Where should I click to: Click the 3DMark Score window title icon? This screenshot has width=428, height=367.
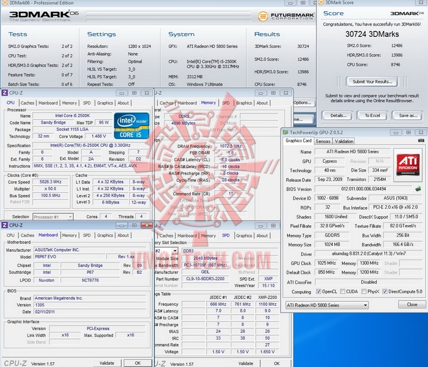(321, 2)
